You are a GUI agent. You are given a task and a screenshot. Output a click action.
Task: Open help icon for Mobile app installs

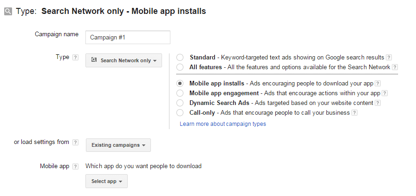(x=378, y=84)
